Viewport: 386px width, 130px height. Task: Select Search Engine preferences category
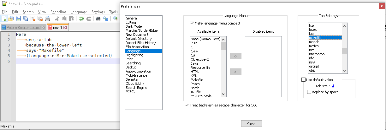coord(143,88)
